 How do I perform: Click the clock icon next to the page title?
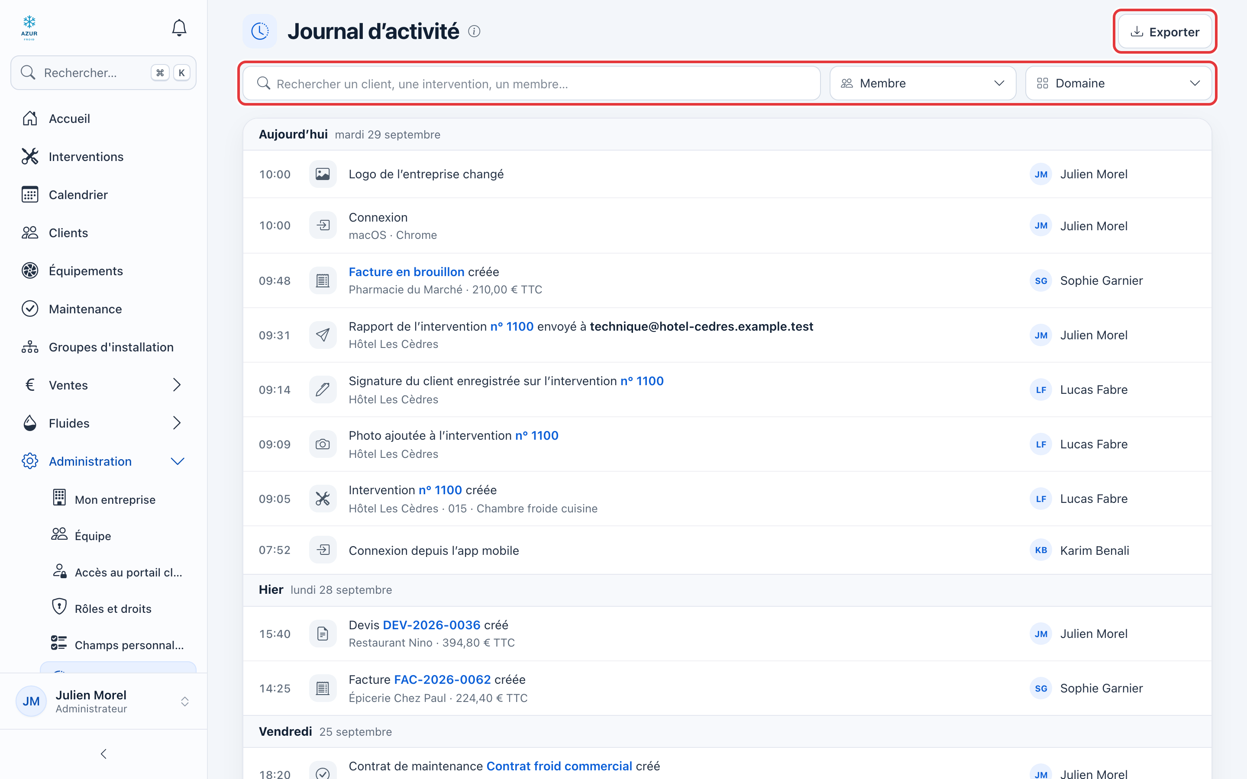(260, 32)
